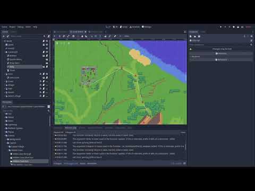Open the View menu in canvas toolbar
The width and height of the screenshot is (255, 191).
pos(126,36)
